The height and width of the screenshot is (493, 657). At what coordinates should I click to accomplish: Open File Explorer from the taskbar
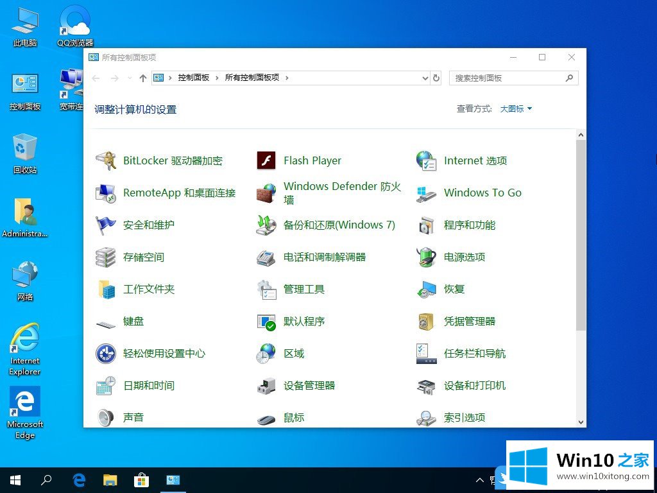pos(110,480)
